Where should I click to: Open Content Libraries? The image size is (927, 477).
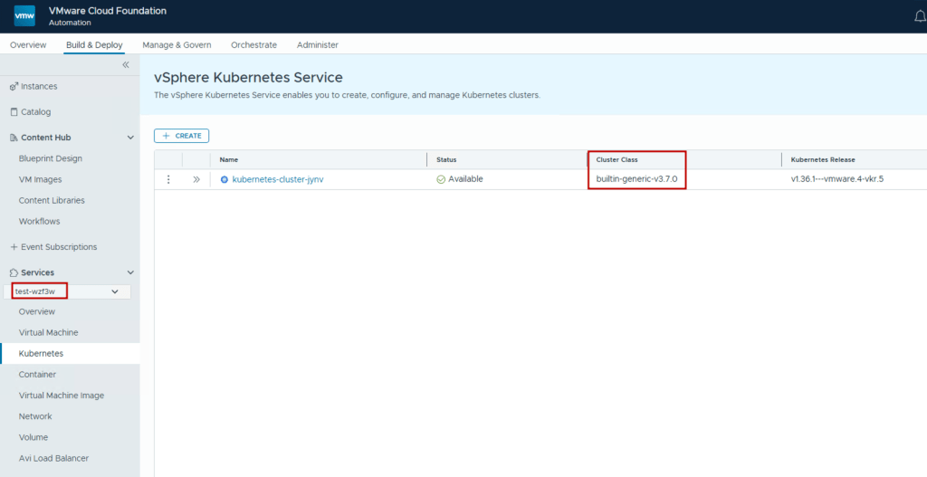click(x=52, y=200)
